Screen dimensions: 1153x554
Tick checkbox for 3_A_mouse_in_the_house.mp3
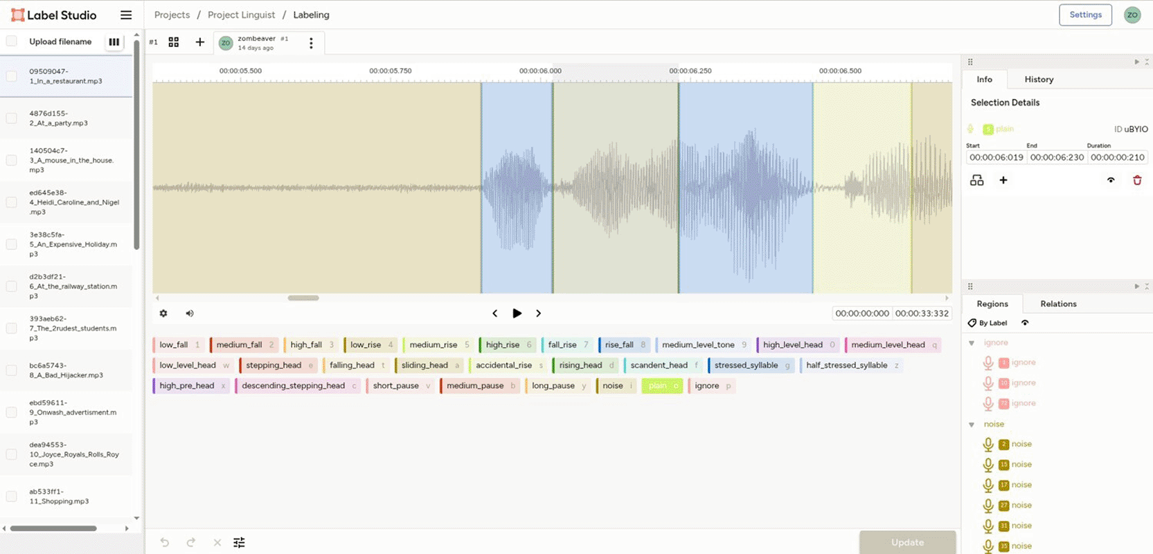click(x=12, y=160)
